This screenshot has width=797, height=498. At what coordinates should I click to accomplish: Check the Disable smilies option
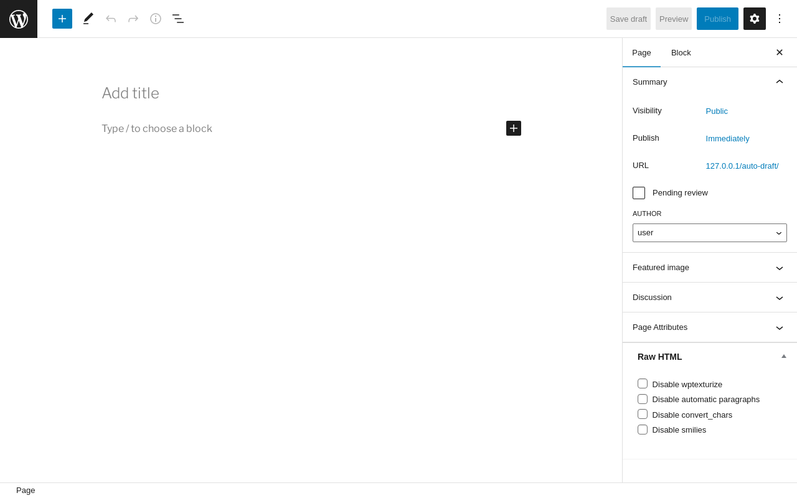643,430
